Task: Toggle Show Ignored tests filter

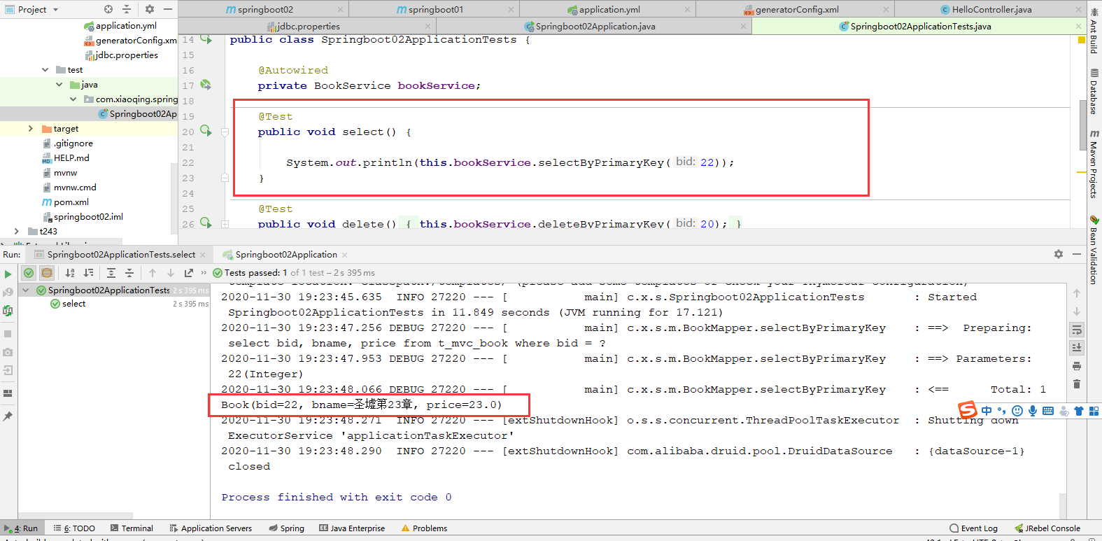Action: click(x=47, y=273)
